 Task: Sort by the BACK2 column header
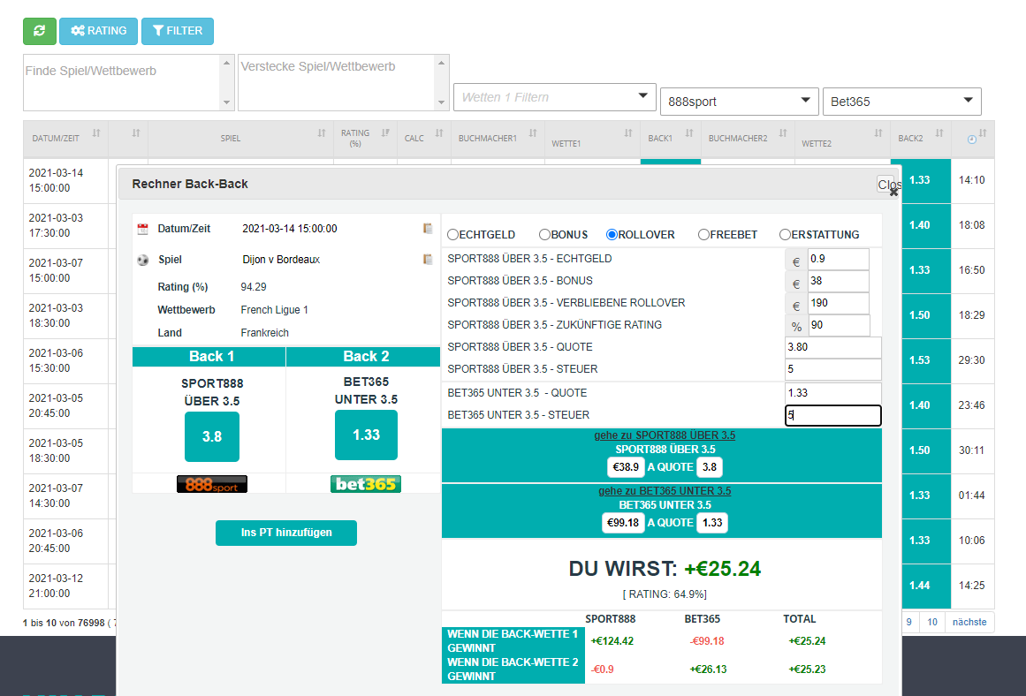coord(921,139)
